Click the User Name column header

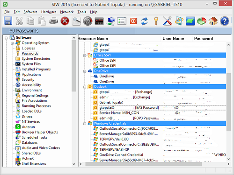(x=176, y=39)
